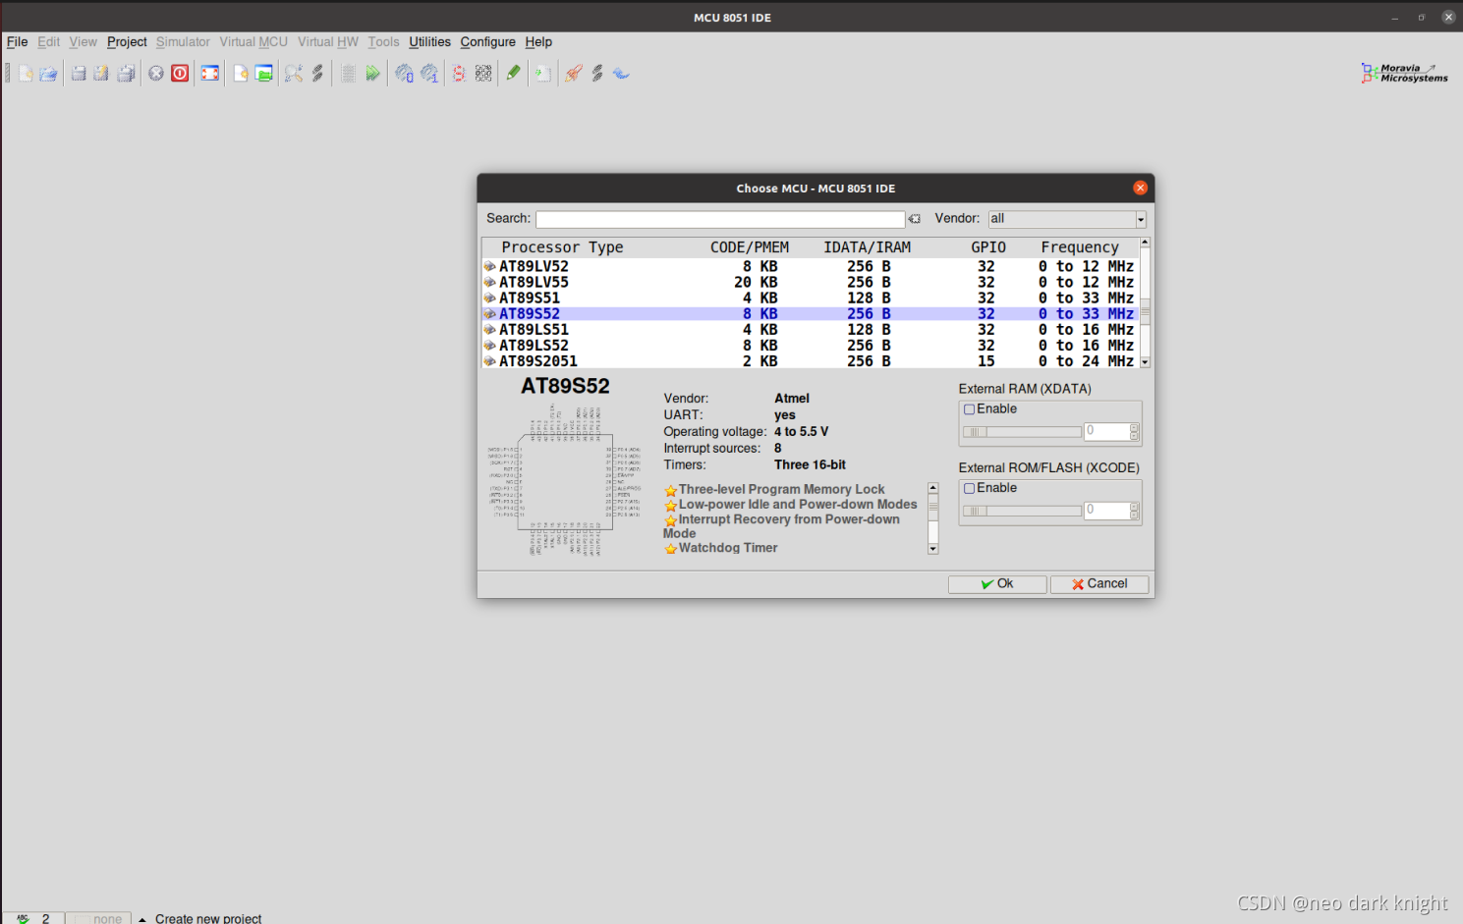This screenshot has width=1463, height=924.
Task: Click the red seven-segment digit icon
Action: point(459,74)
